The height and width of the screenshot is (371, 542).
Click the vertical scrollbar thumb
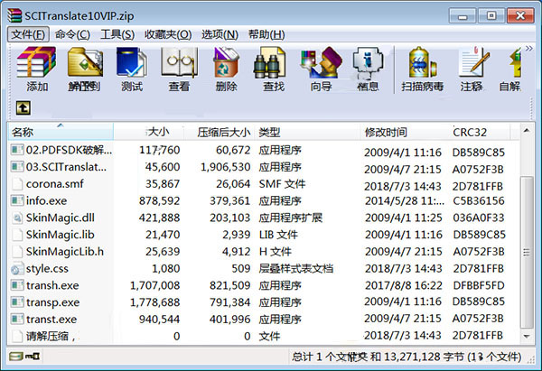pyautogui.click(x=527, y=252)
